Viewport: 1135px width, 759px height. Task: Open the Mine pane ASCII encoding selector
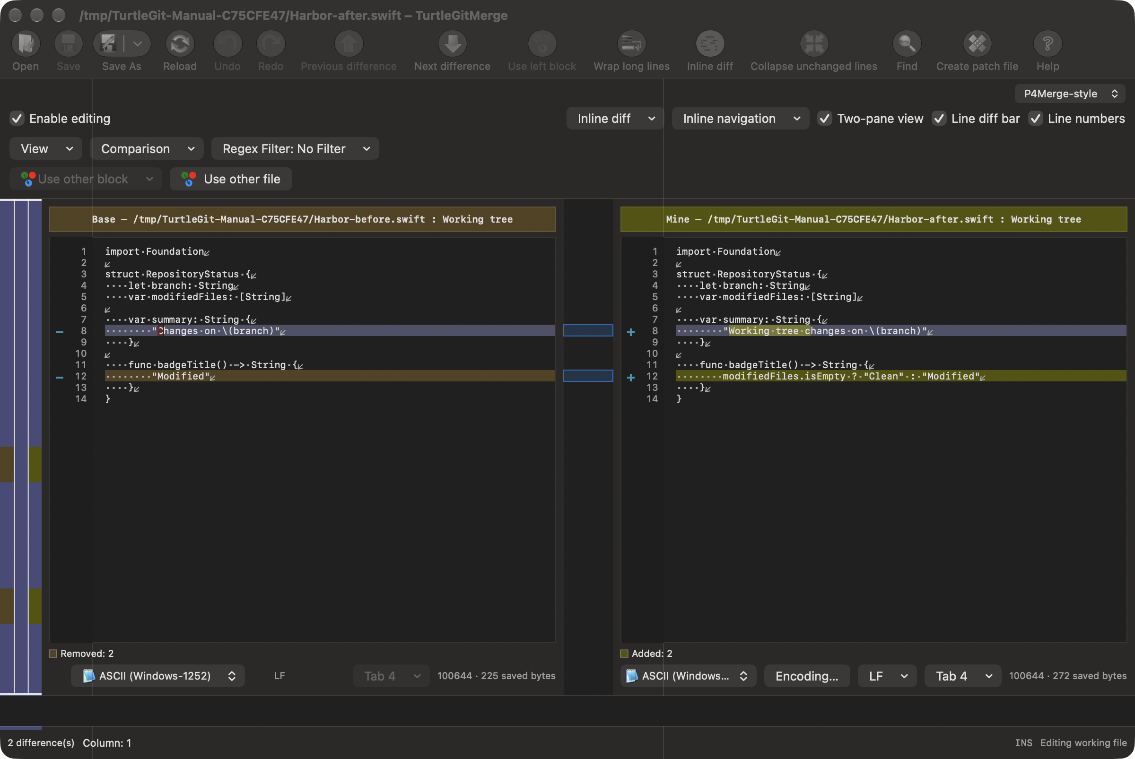coord(689,676)
